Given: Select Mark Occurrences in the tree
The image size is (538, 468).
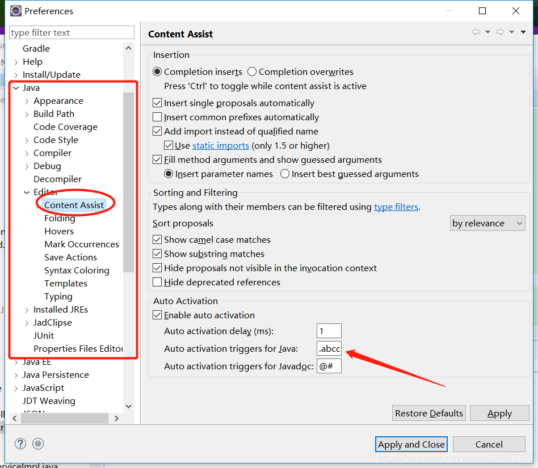Looking at the screenshot, I should (82, 244).
